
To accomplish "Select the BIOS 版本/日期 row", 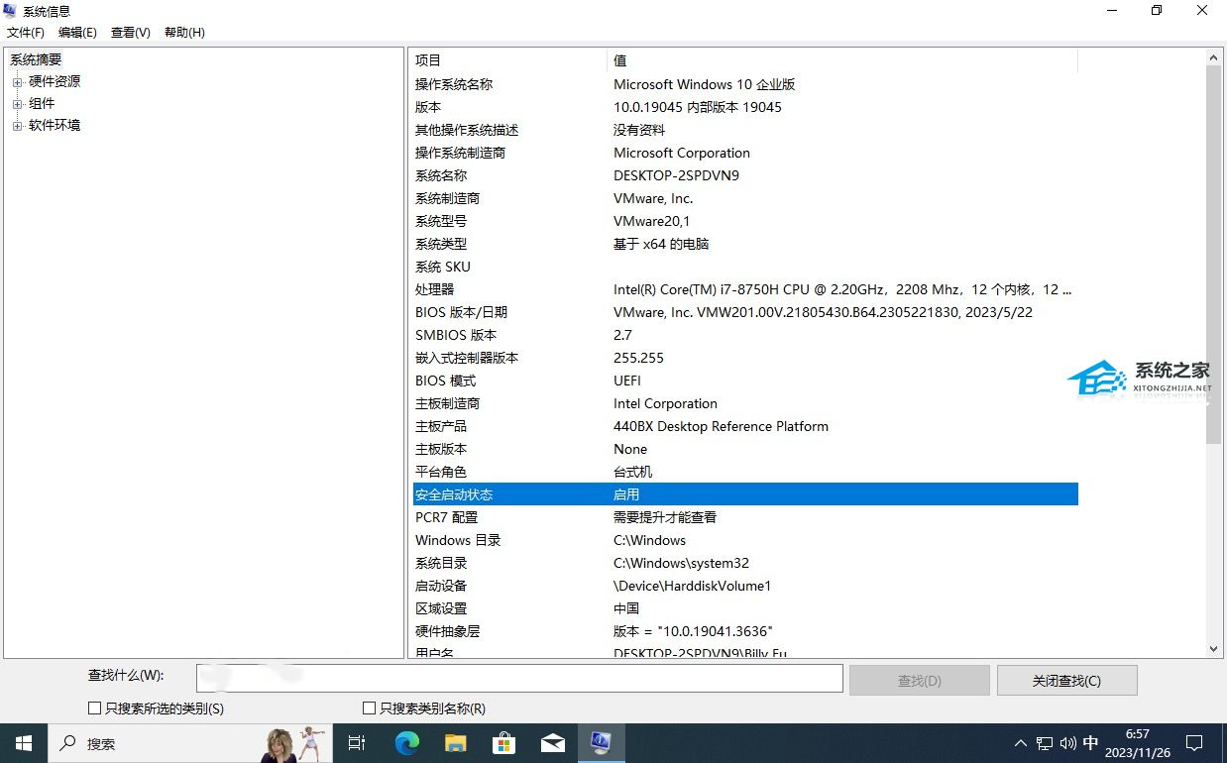I will [x=744, y=312].
